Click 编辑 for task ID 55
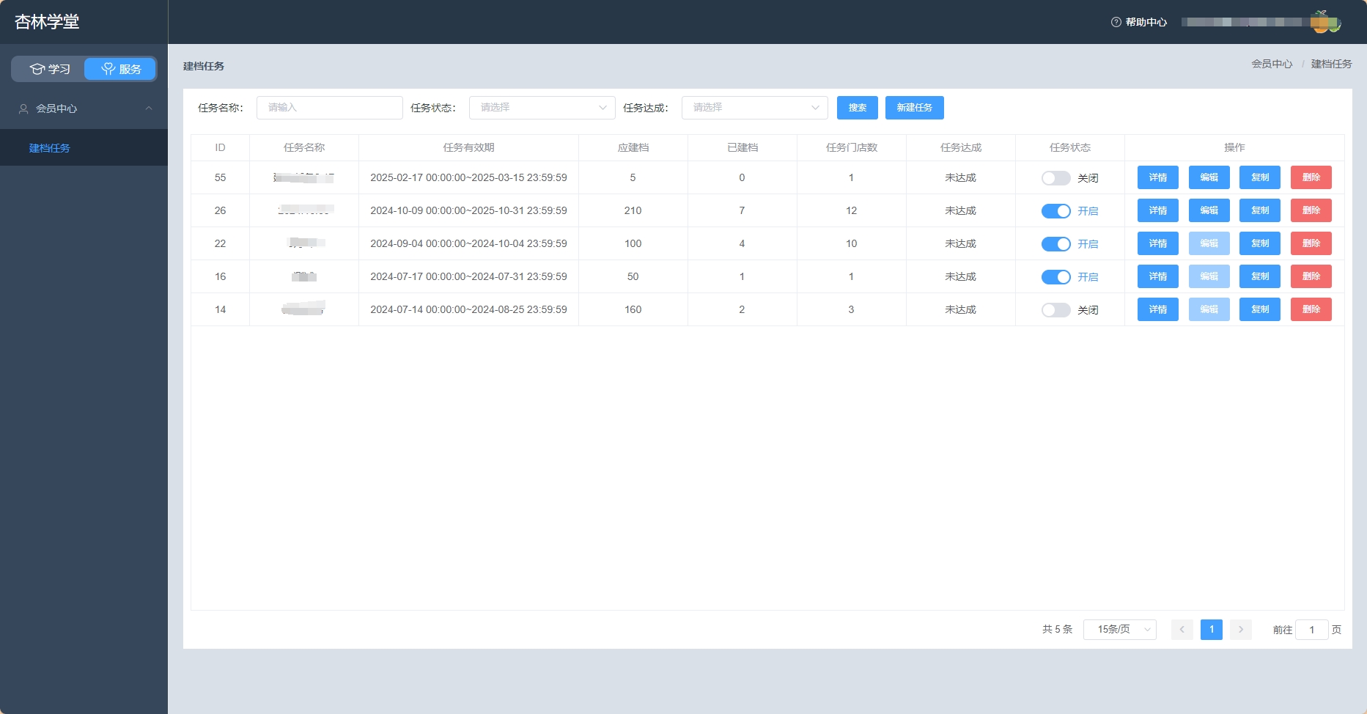Image resolution: width=1367 pixels, height=714 pixels. [x=1209, y=177]
